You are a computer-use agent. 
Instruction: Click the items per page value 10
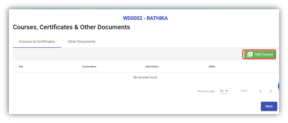pos(221,91)
